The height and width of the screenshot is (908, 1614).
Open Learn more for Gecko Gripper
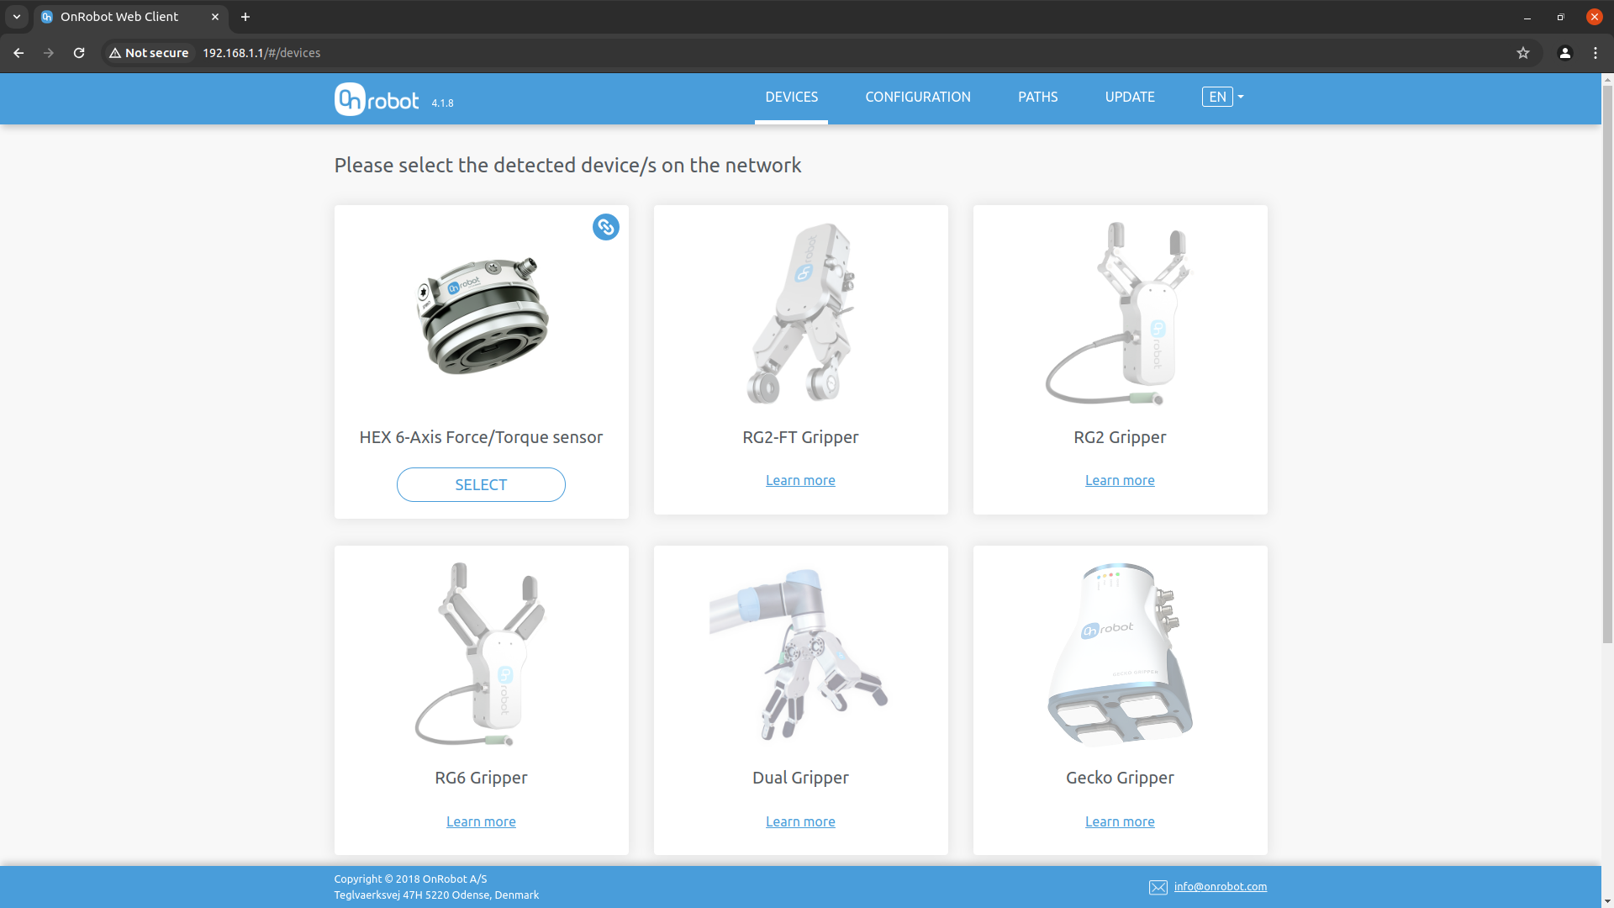pos(1120,821)
